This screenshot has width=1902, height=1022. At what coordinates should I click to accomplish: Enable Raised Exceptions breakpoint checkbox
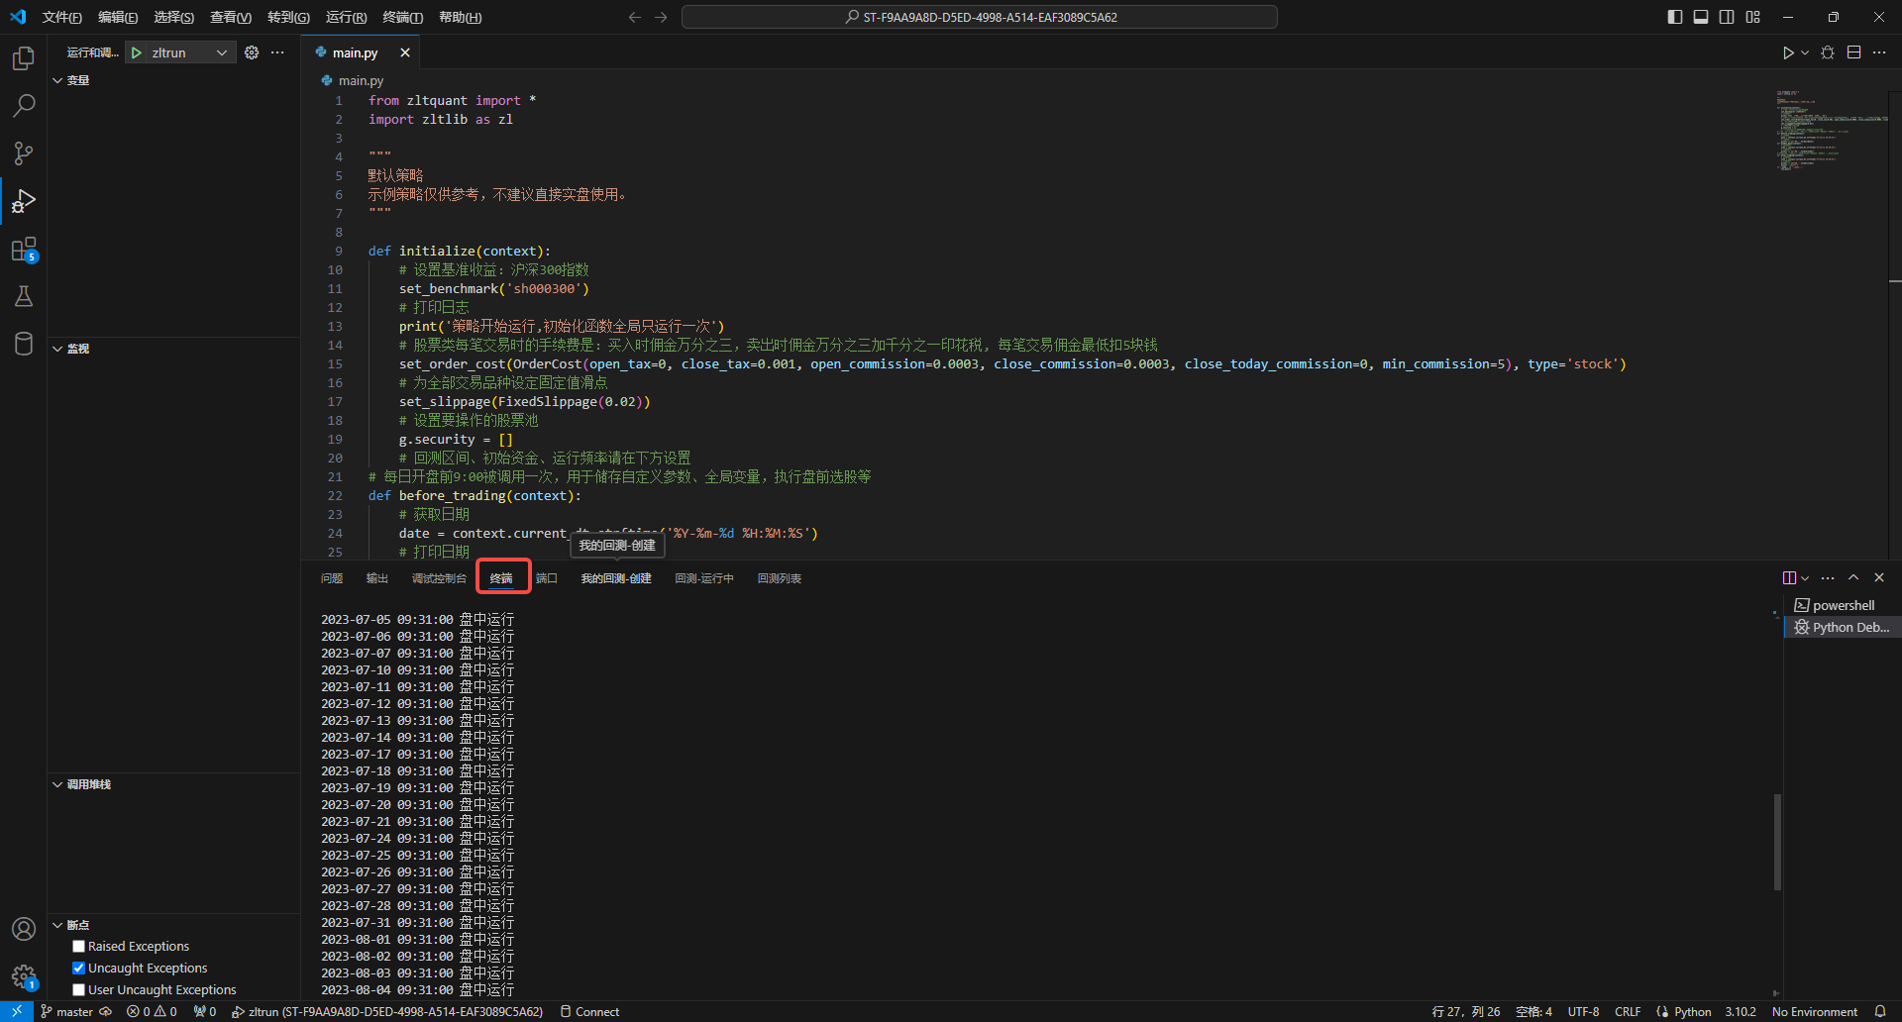click(x=79, y=947)
